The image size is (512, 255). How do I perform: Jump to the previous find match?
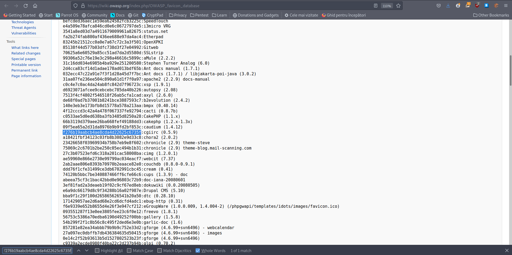79,250
